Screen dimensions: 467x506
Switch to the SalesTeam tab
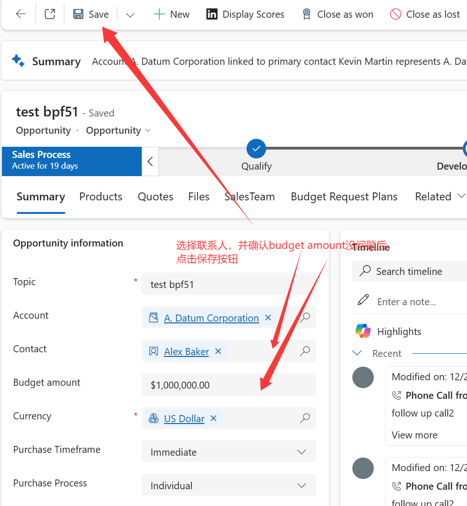coord(249,197)
